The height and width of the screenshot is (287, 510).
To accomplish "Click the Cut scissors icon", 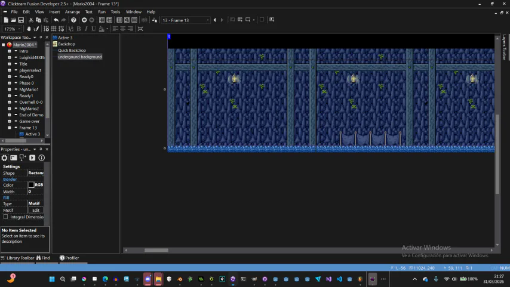I will tap(31, 20).
